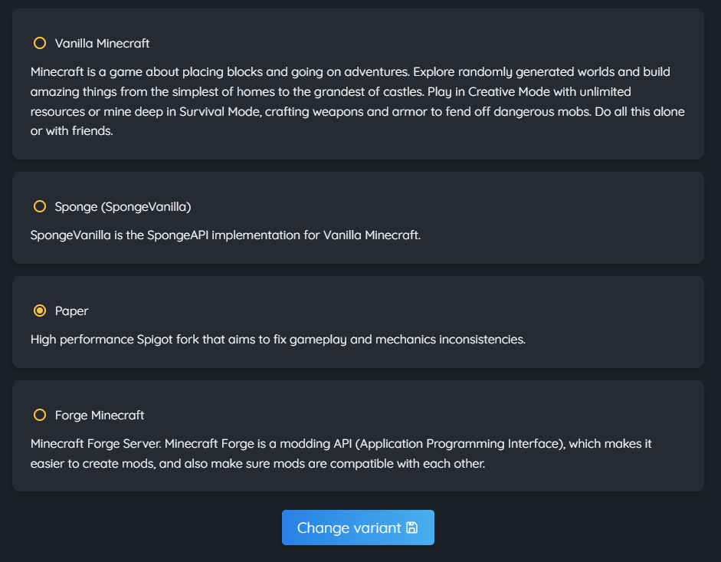Select the Forge Minecraft radio button
The width and height of the screenshot is (721, 562).
[x=39, y=414]
